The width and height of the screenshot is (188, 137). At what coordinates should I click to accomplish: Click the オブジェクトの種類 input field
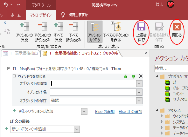(x=93, y=83)
